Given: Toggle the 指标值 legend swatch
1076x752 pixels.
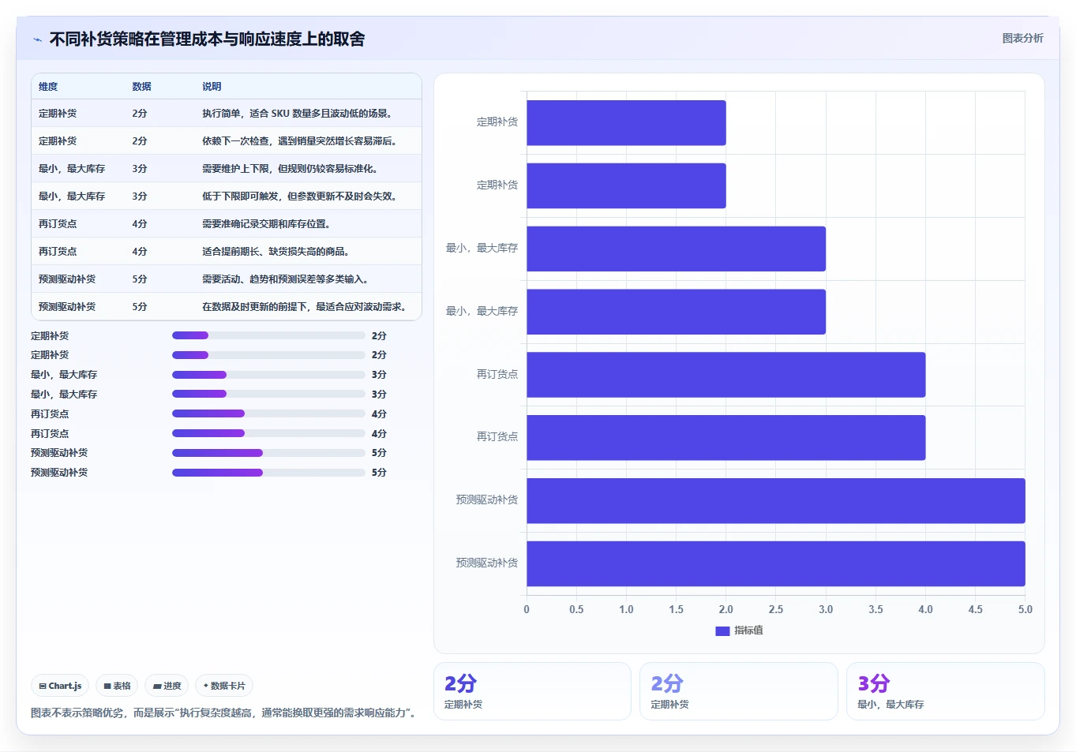Looking at the screenshot, I should click(722, 630).
